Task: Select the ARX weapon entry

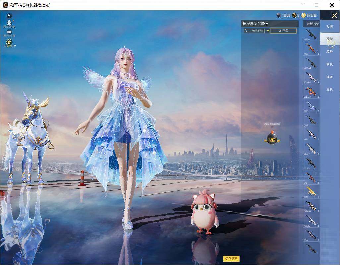Action: click(x=311, y=235)
